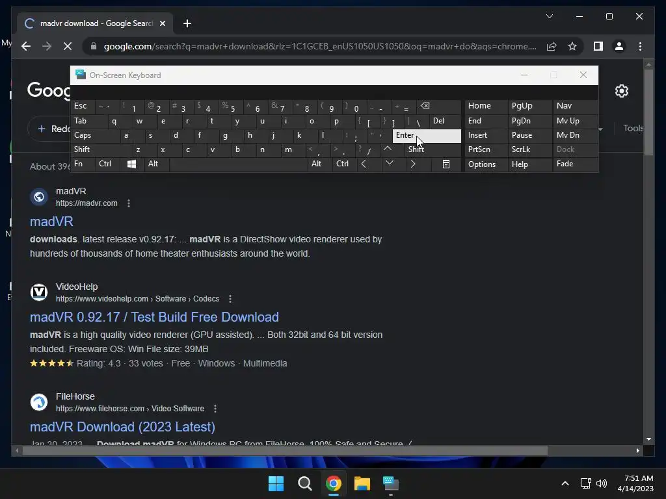This screenshot has width=666, height=499.
Task: Open Windows taskbar Search
Action: 304,483
